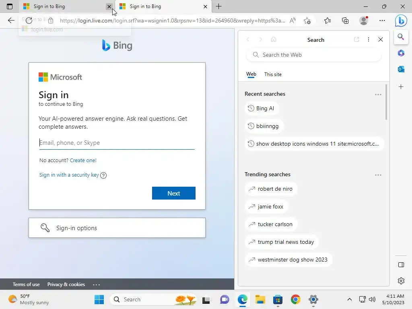Open File Explorer on taskbar
Screen dimensions: 412x309
click(x=260, y=299)
